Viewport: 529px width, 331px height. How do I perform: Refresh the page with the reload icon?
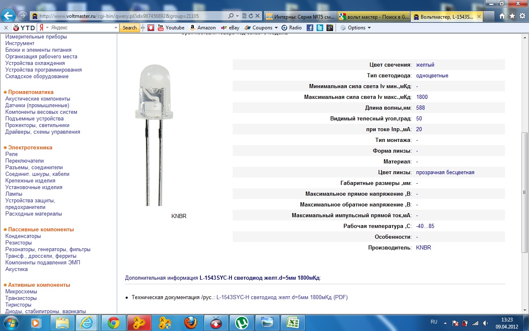(x=250, y=16)
